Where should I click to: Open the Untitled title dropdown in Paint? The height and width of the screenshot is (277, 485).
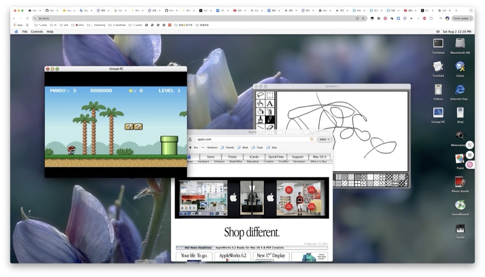[332, 87]
